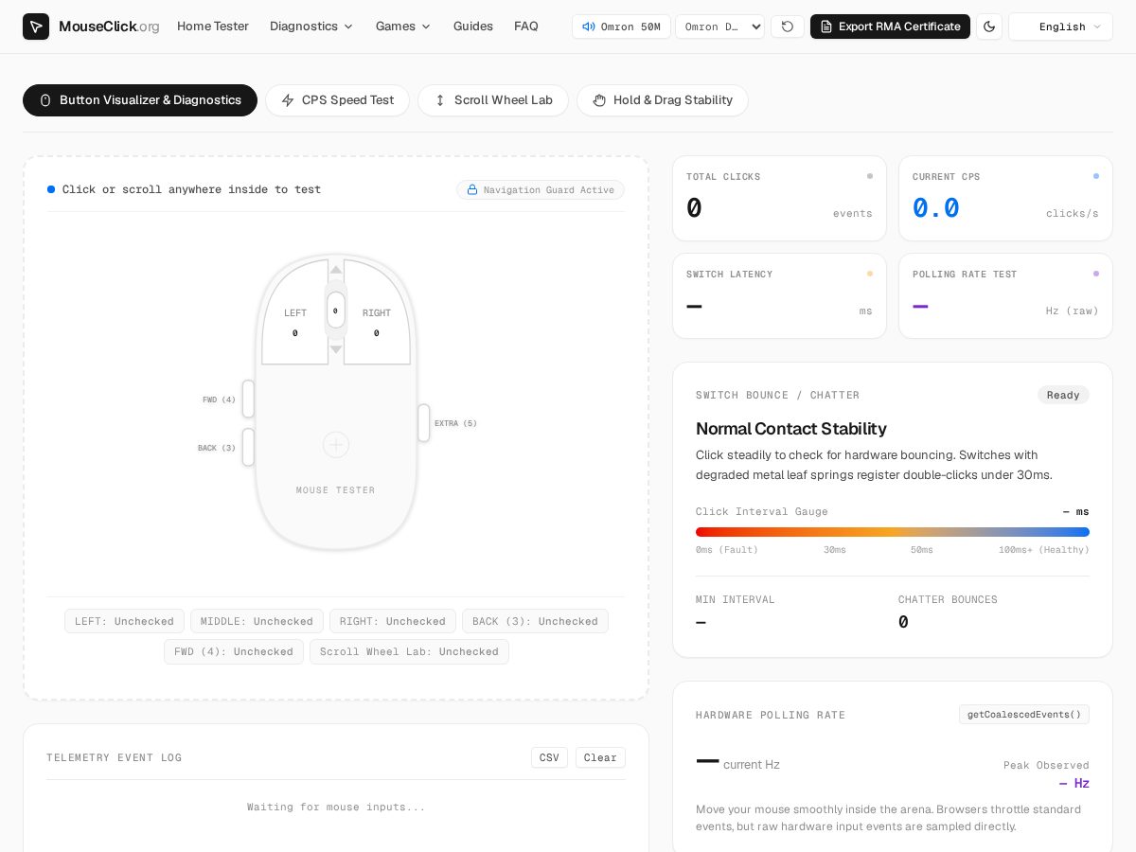Click the LEFT: Unchecked status chip
Viewport: 1136px width, 852px height.
pos(124,621)
